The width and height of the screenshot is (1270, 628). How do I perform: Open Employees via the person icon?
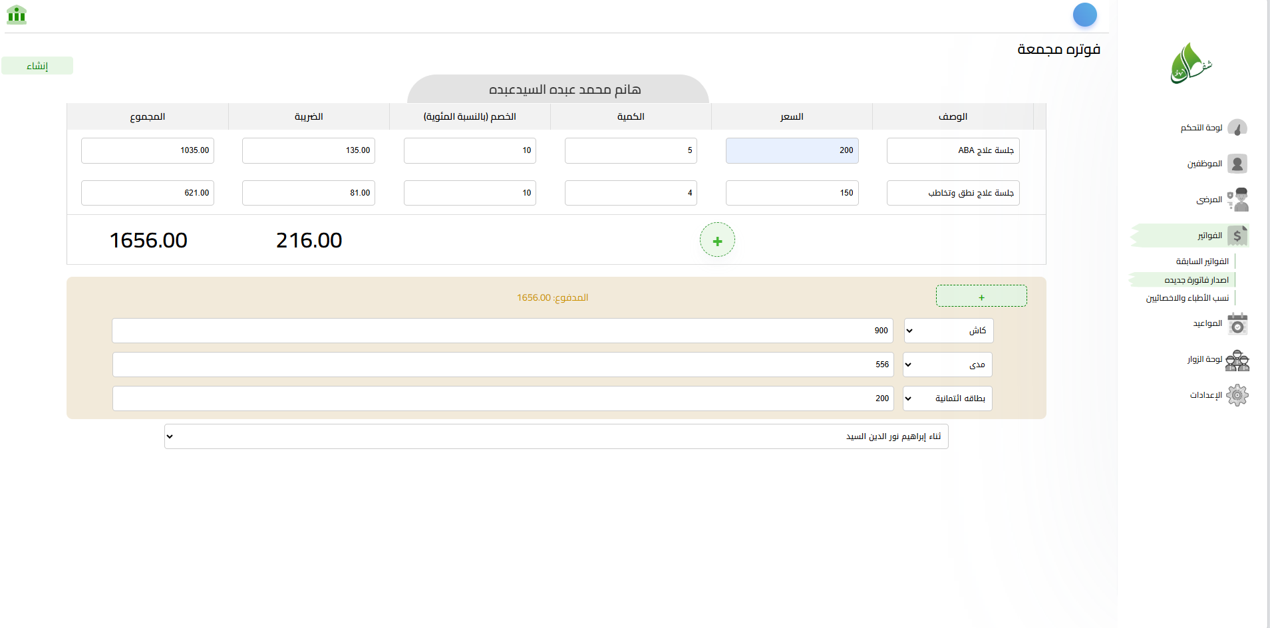(x=1237, y=164)
